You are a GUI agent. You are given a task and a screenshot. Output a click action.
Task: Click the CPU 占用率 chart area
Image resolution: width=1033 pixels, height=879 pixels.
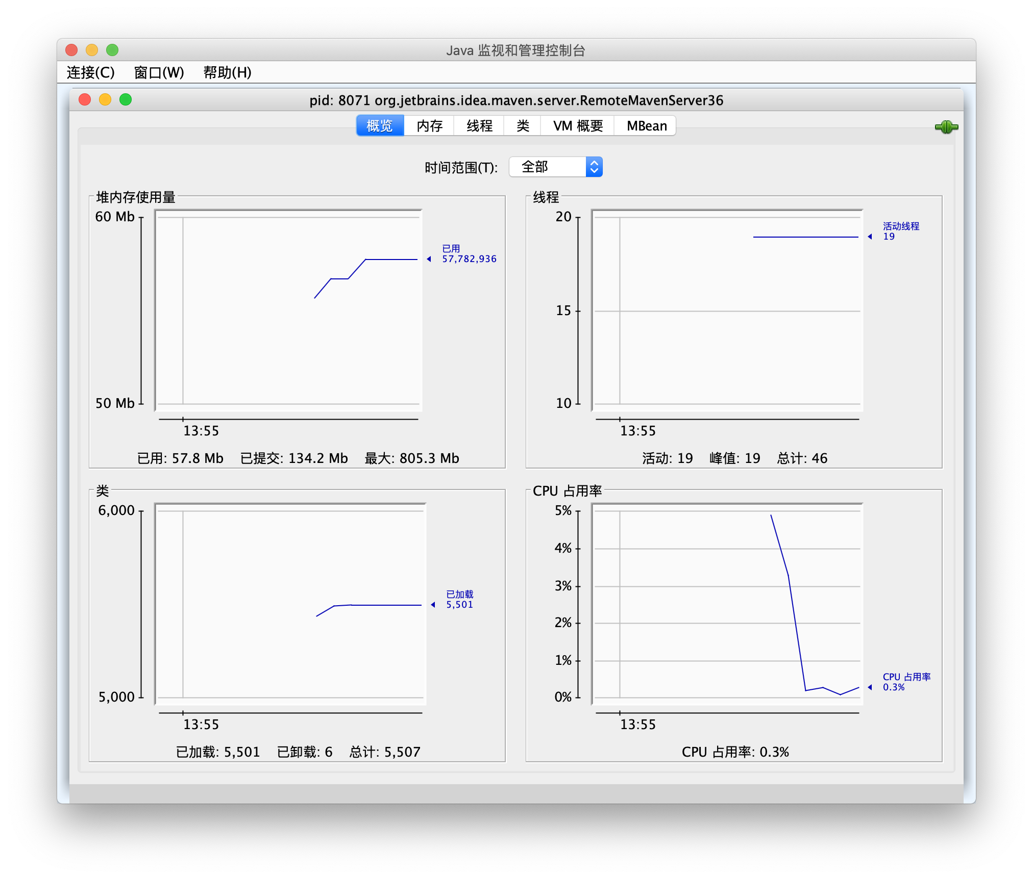click(727, 604)
